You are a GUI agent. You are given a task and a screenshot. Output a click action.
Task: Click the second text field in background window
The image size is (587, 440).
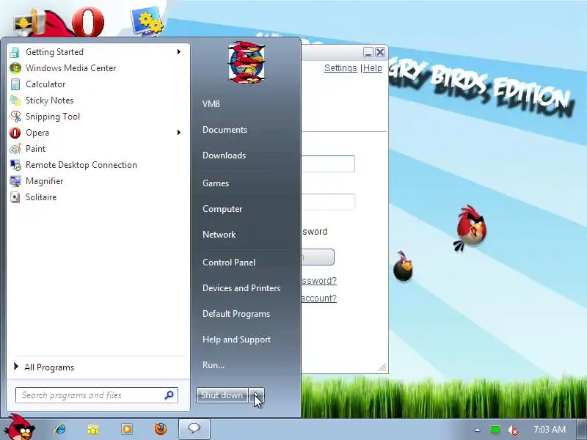click(x=328, y=202)
